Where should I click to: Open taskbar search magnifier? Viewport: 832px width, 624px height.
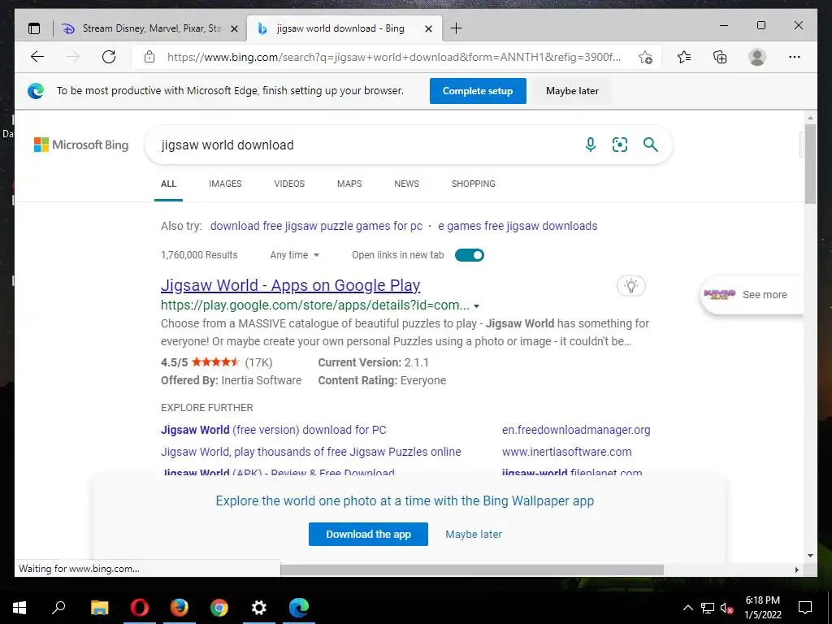(58, 608)
